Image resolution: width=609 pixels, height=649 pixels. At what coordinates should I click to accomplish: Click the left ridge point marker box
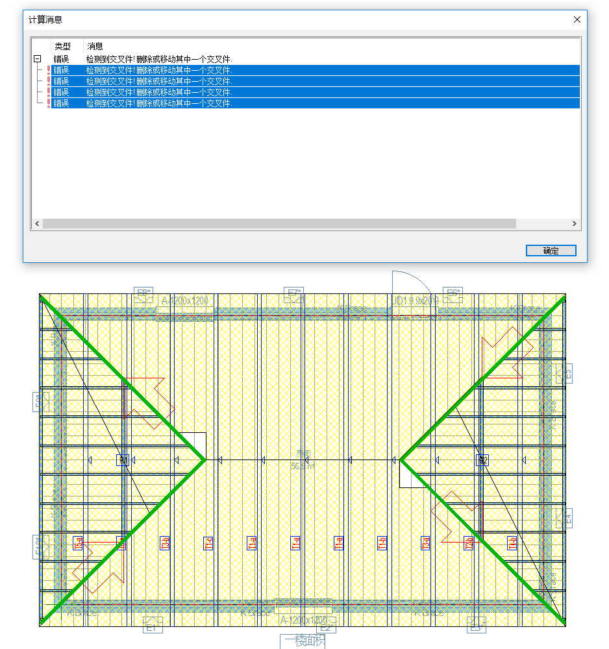coord(123,460)
